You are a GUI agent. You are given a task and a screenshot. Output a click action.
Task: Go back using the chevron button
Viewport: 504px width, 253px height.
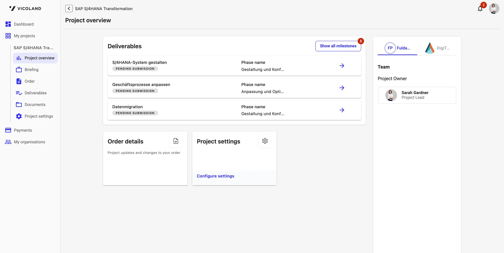click(x=69, y=9)
